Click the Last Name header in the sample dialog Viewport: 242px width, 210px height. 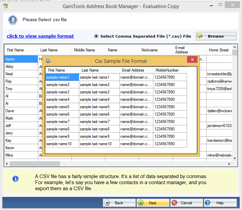click(x=99, y=70)
